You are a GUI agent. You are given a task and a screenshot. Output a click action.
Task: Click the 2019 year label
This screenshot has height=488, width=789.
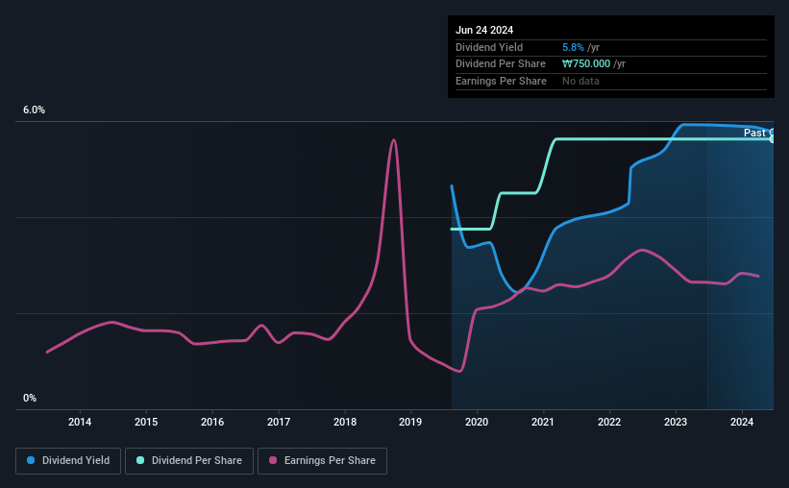pos(410,422)
